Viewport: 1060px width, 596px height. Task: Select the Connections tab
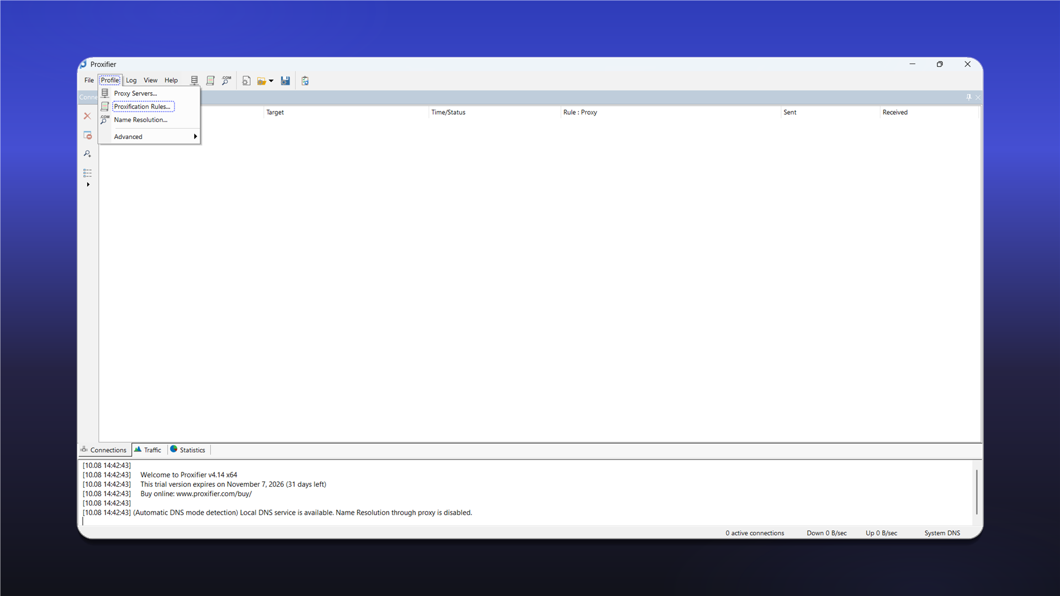104,450
